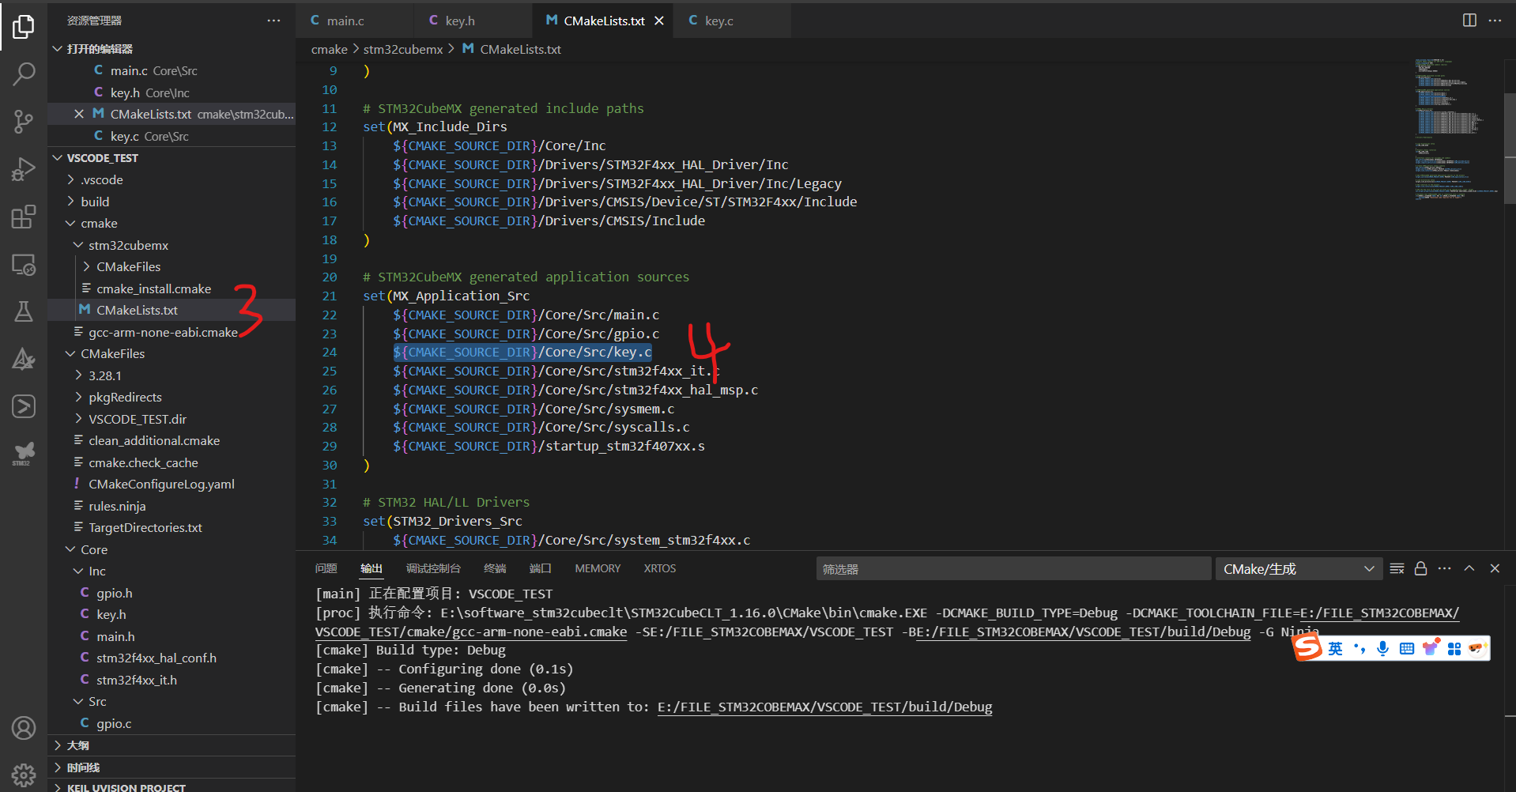Click inside the 筛选器 filter field
1516x792 pixels.
tap(948, 568)
